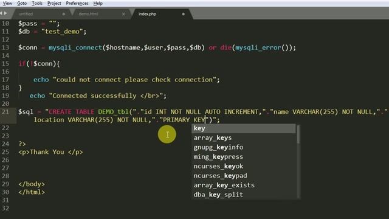Choose 'dba_key_split' autocomplete suggestion

(x=244, y=195)
